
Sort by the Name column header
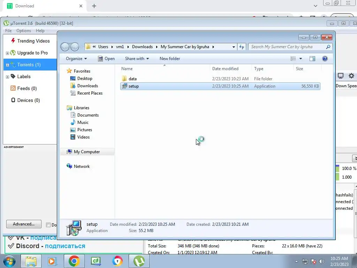click(x=127, y=69)
